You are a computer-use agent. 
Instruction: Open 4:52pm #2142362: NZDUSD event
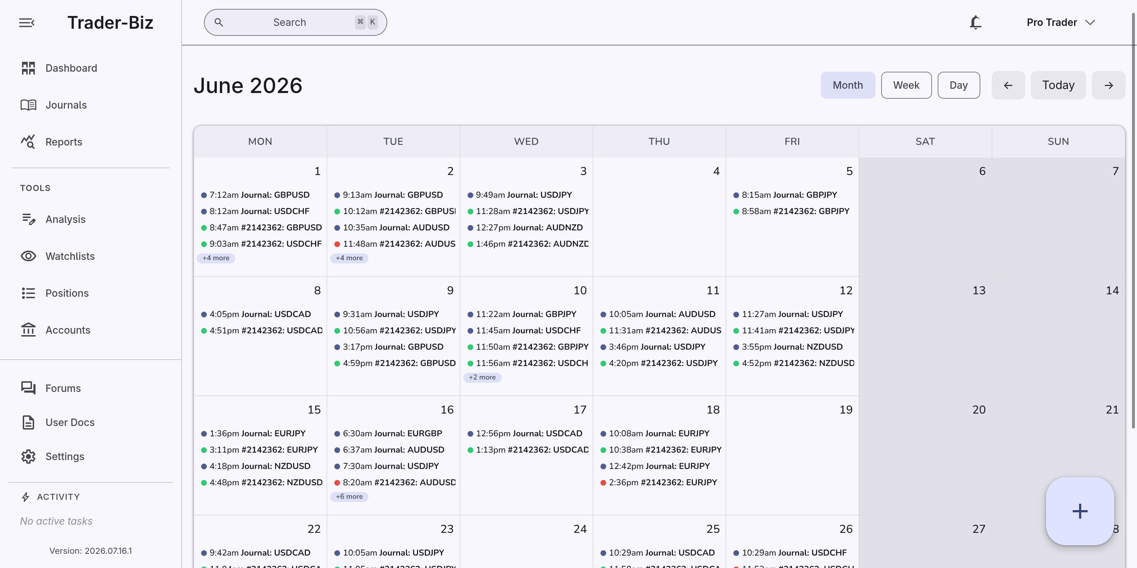coord(792,363)
